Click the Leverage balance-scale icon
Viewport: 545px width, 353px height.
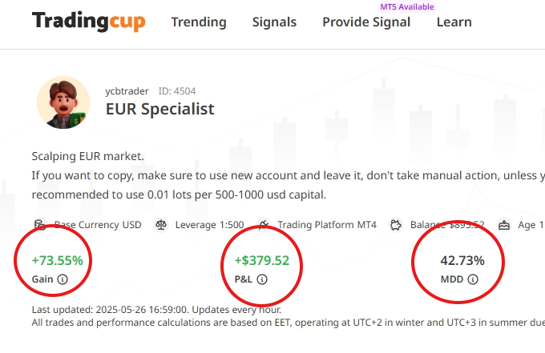161,225
